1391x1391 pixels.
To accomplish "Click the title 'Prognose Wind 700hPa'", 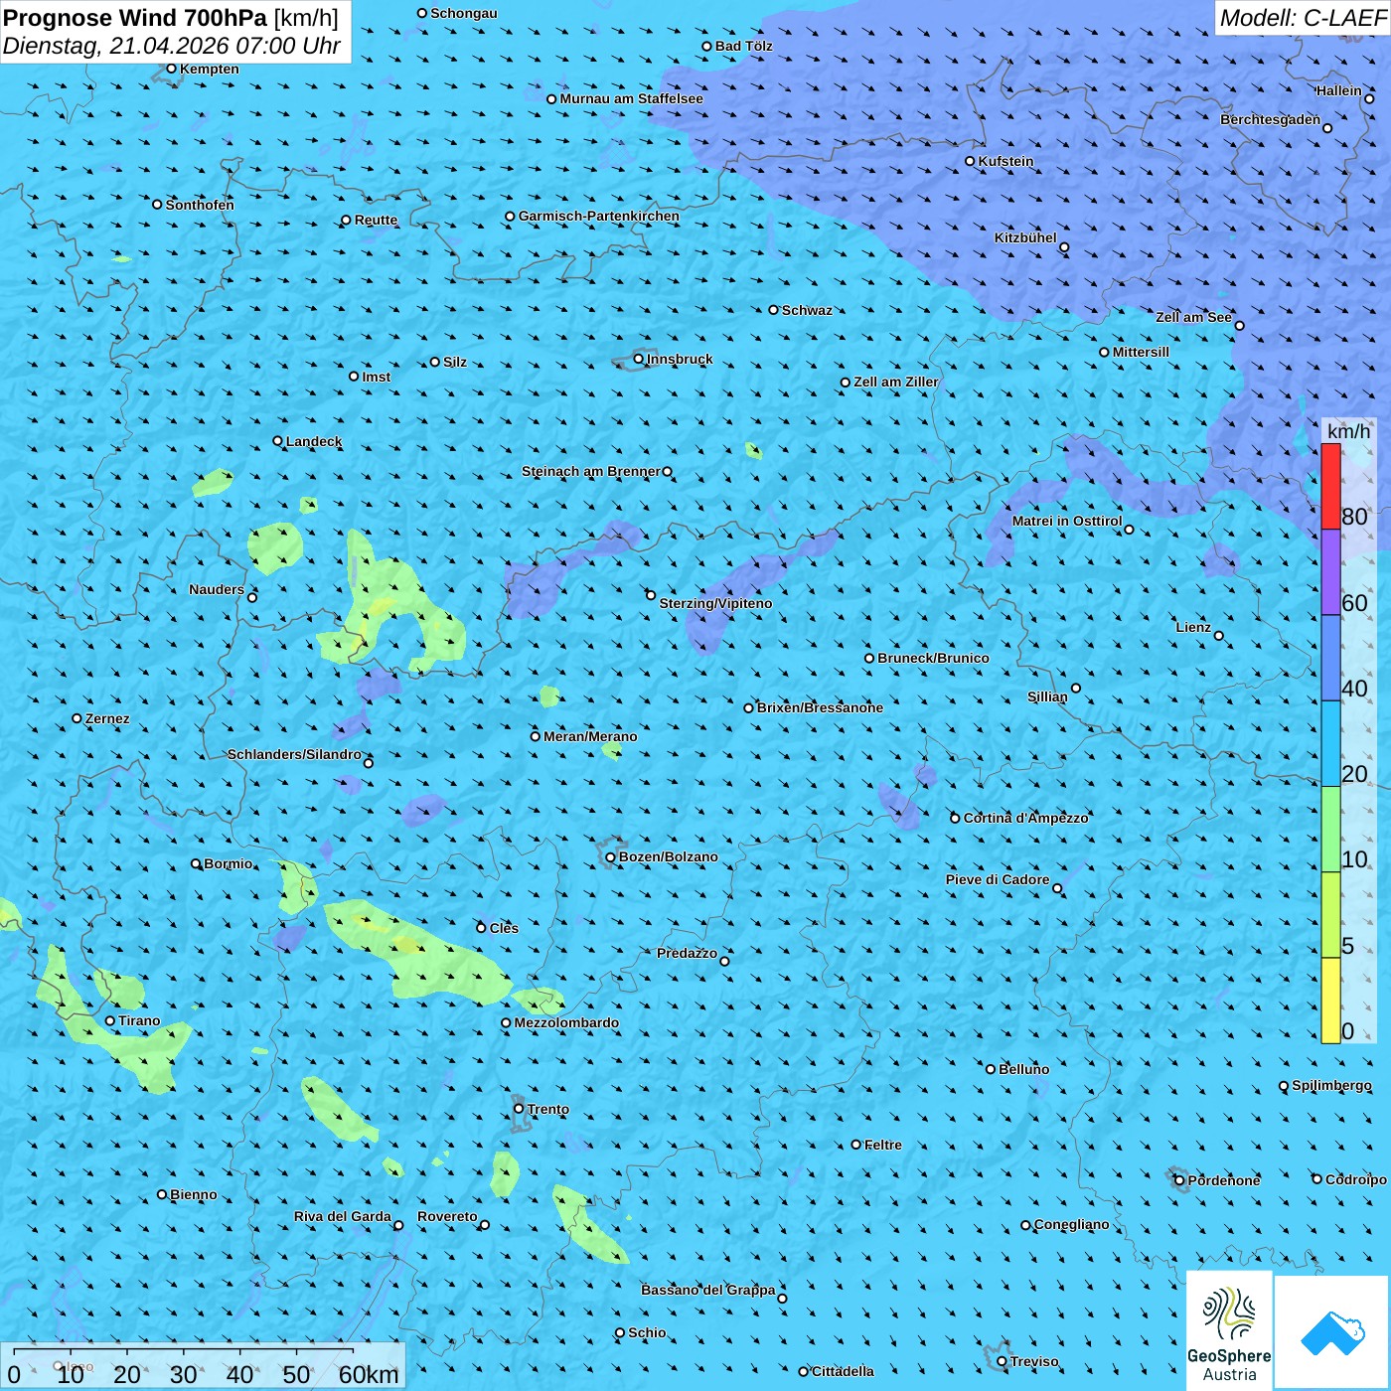I will [x=135, y=18].
